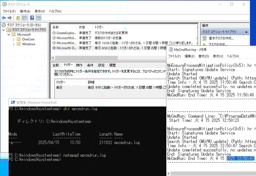The width and height of the screenshot is (256, 176).
Task: Click the Notepad MpCmdRun.log title icon
Action: coord(171,50)
